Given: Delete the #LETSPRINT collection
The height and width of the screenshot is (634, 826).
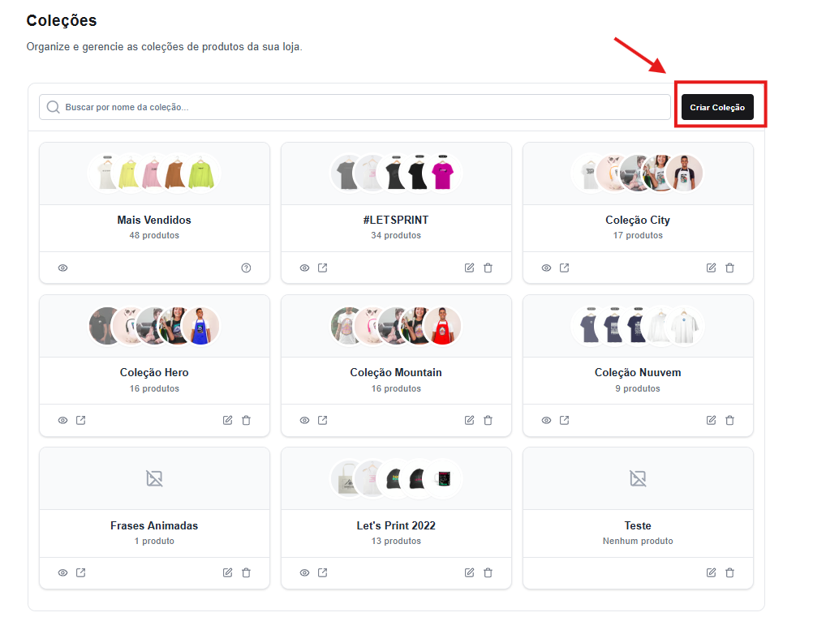Looking at the screenshot, I should click(488, 268).
